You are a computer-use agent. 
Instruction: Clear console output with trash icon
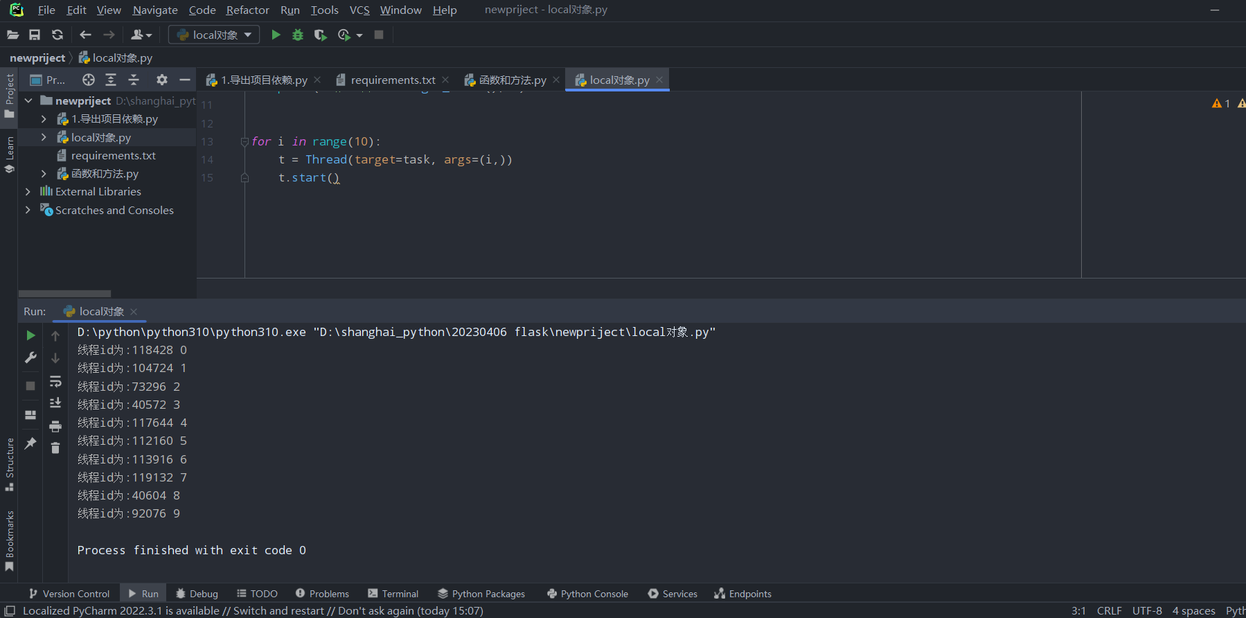tap(55, 448)
